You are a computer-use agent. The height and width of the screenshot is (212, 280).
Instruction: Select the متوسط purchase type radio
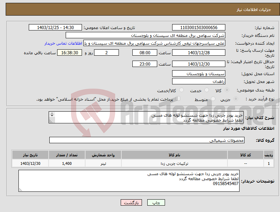(213, 99)
